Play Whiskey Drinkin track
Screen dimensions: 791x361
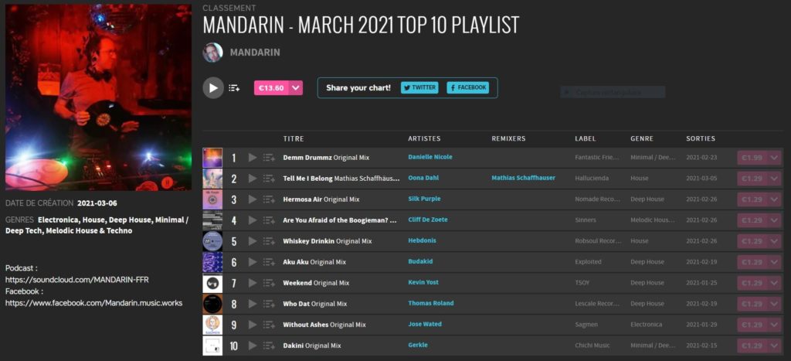[253, 241]
